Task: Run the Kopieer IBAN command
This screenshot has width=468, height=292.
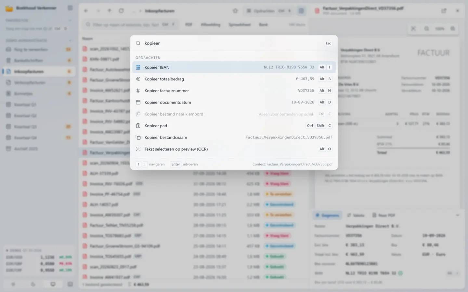Action: tap(234, 67)
